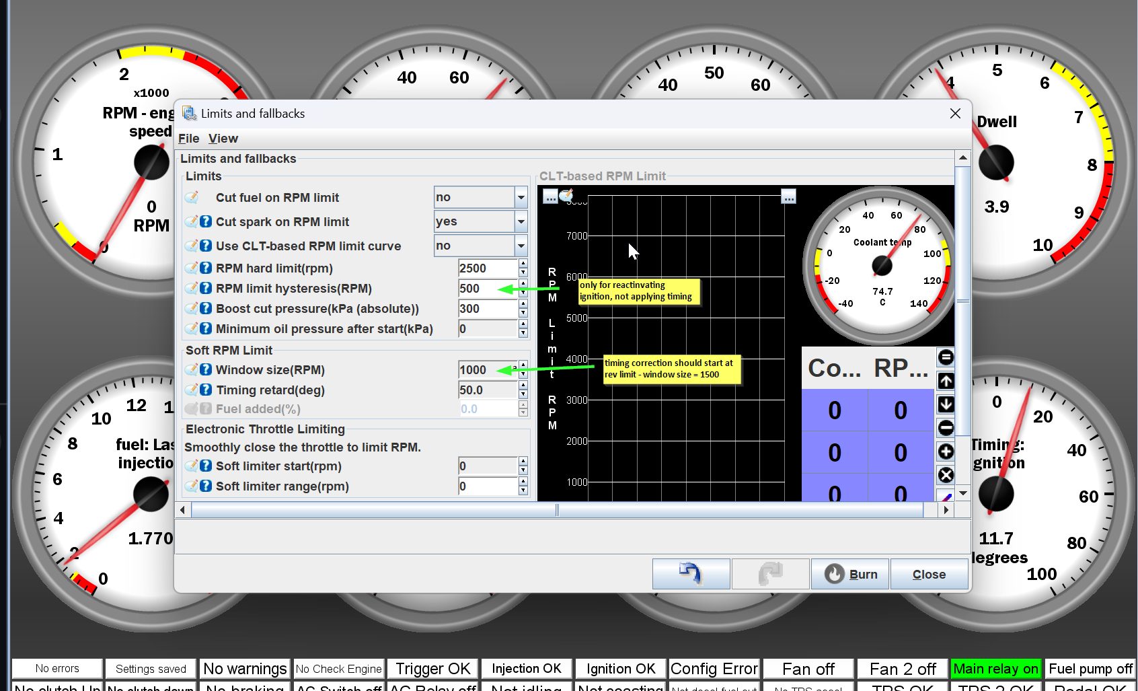Open the File menu

188,138
